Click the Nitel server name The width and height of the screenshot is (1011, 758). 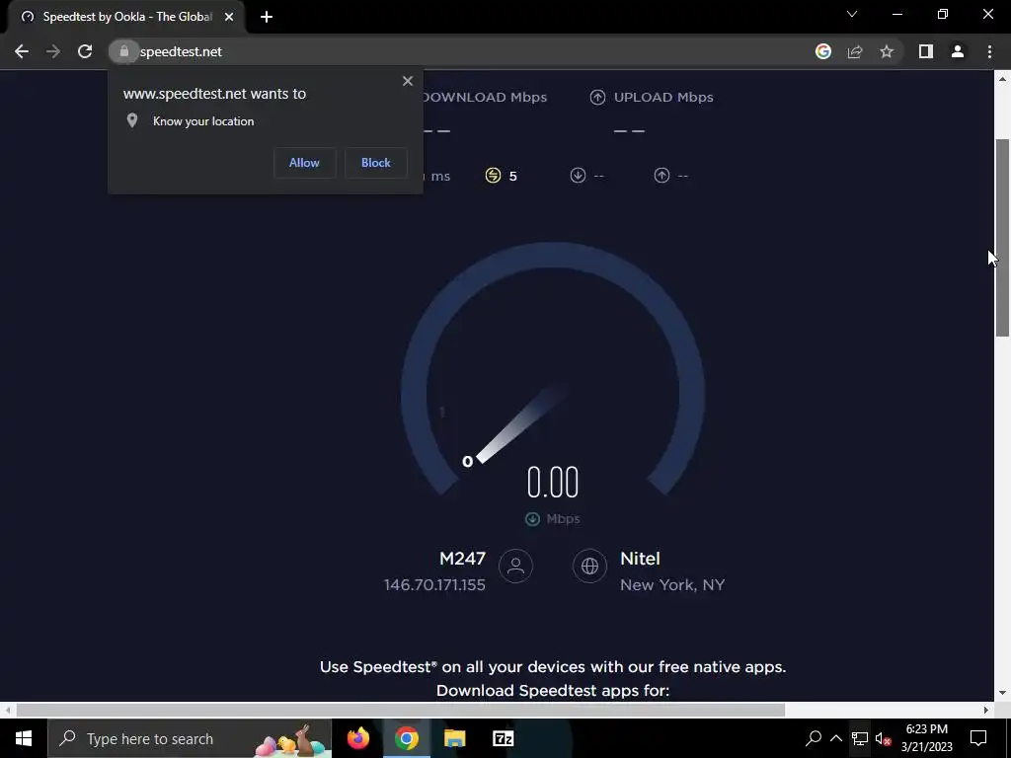tap(640, 559)
